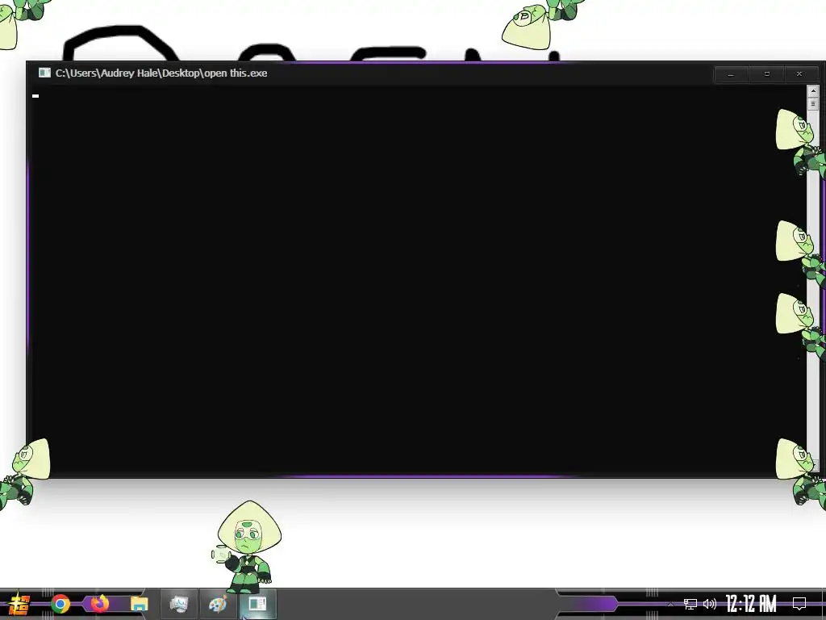This screenshot has height=620, width=826.
Task: Click inside the black console output area
Action: point(419,279)
